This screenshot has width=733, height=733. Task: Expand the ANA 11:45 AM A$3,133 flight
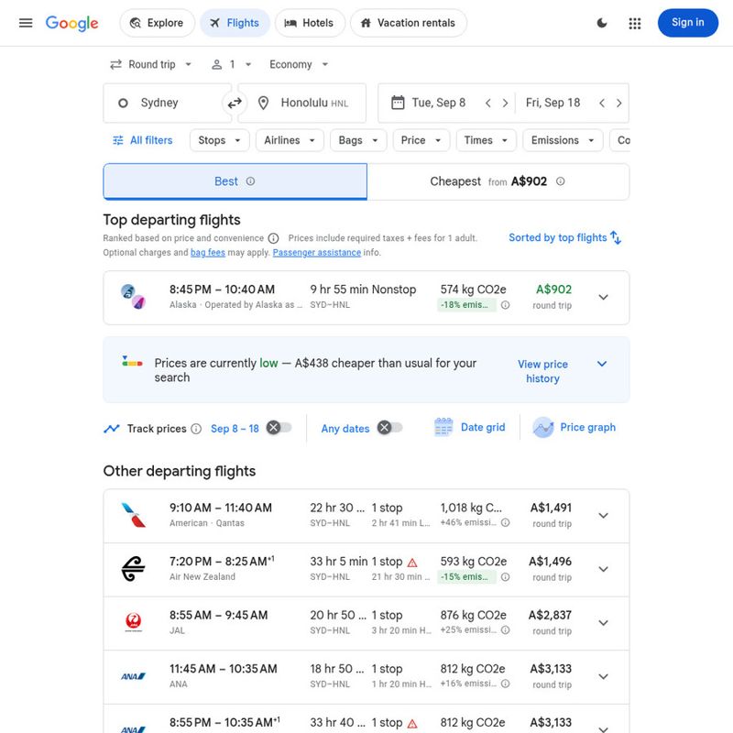603,677
